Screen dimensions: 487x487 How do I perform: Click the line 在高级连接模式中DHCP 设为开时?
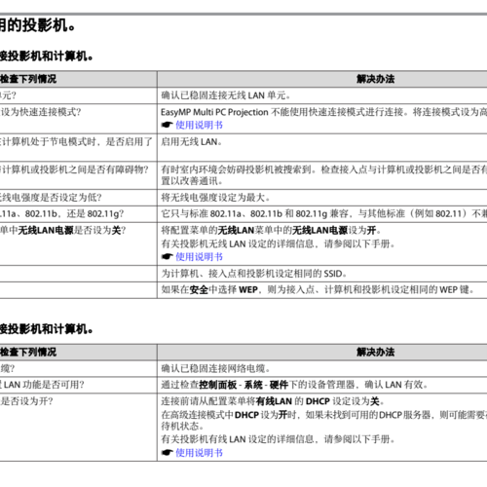(x=324, y=415)
